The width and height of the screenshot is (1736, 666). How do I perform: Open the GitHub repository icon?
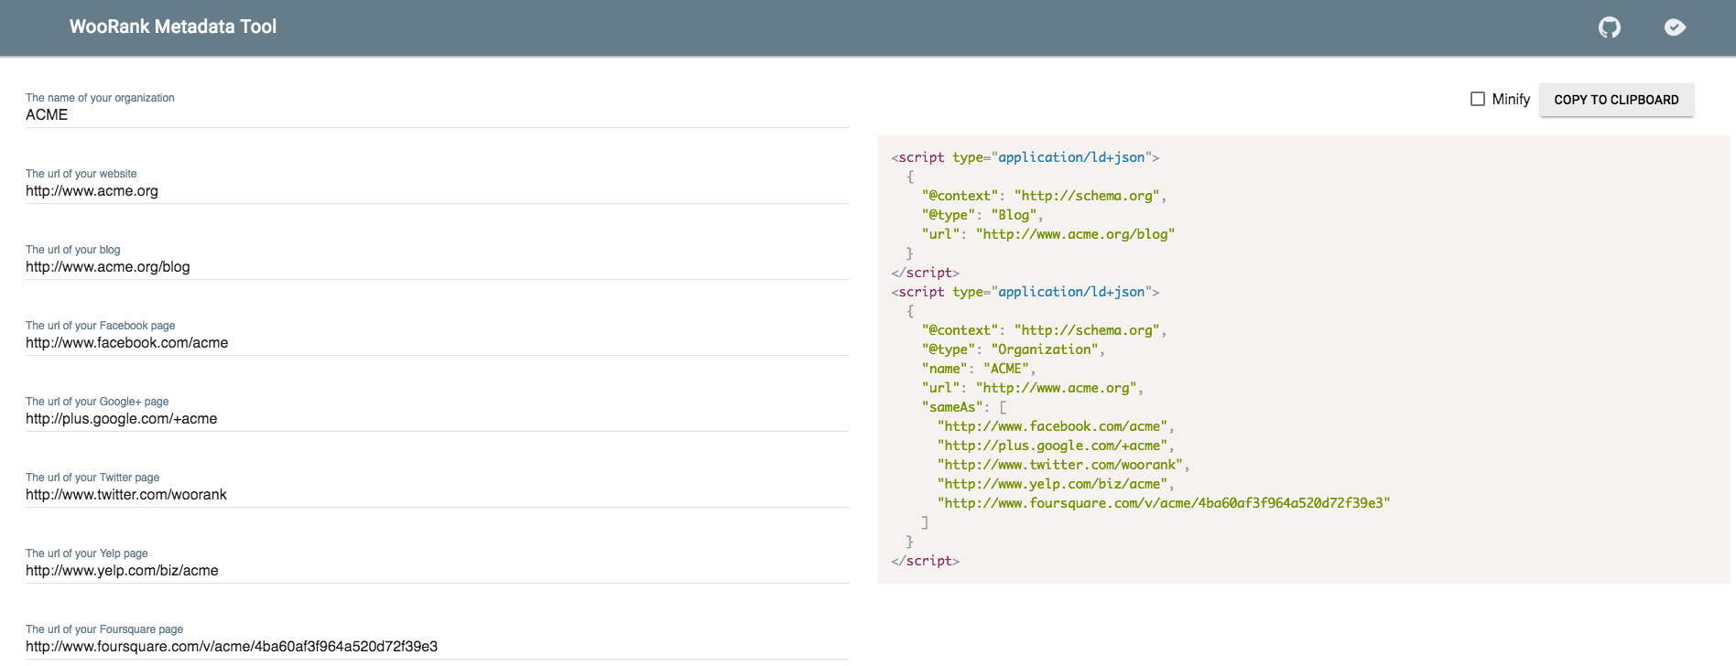pos(1609,27)
